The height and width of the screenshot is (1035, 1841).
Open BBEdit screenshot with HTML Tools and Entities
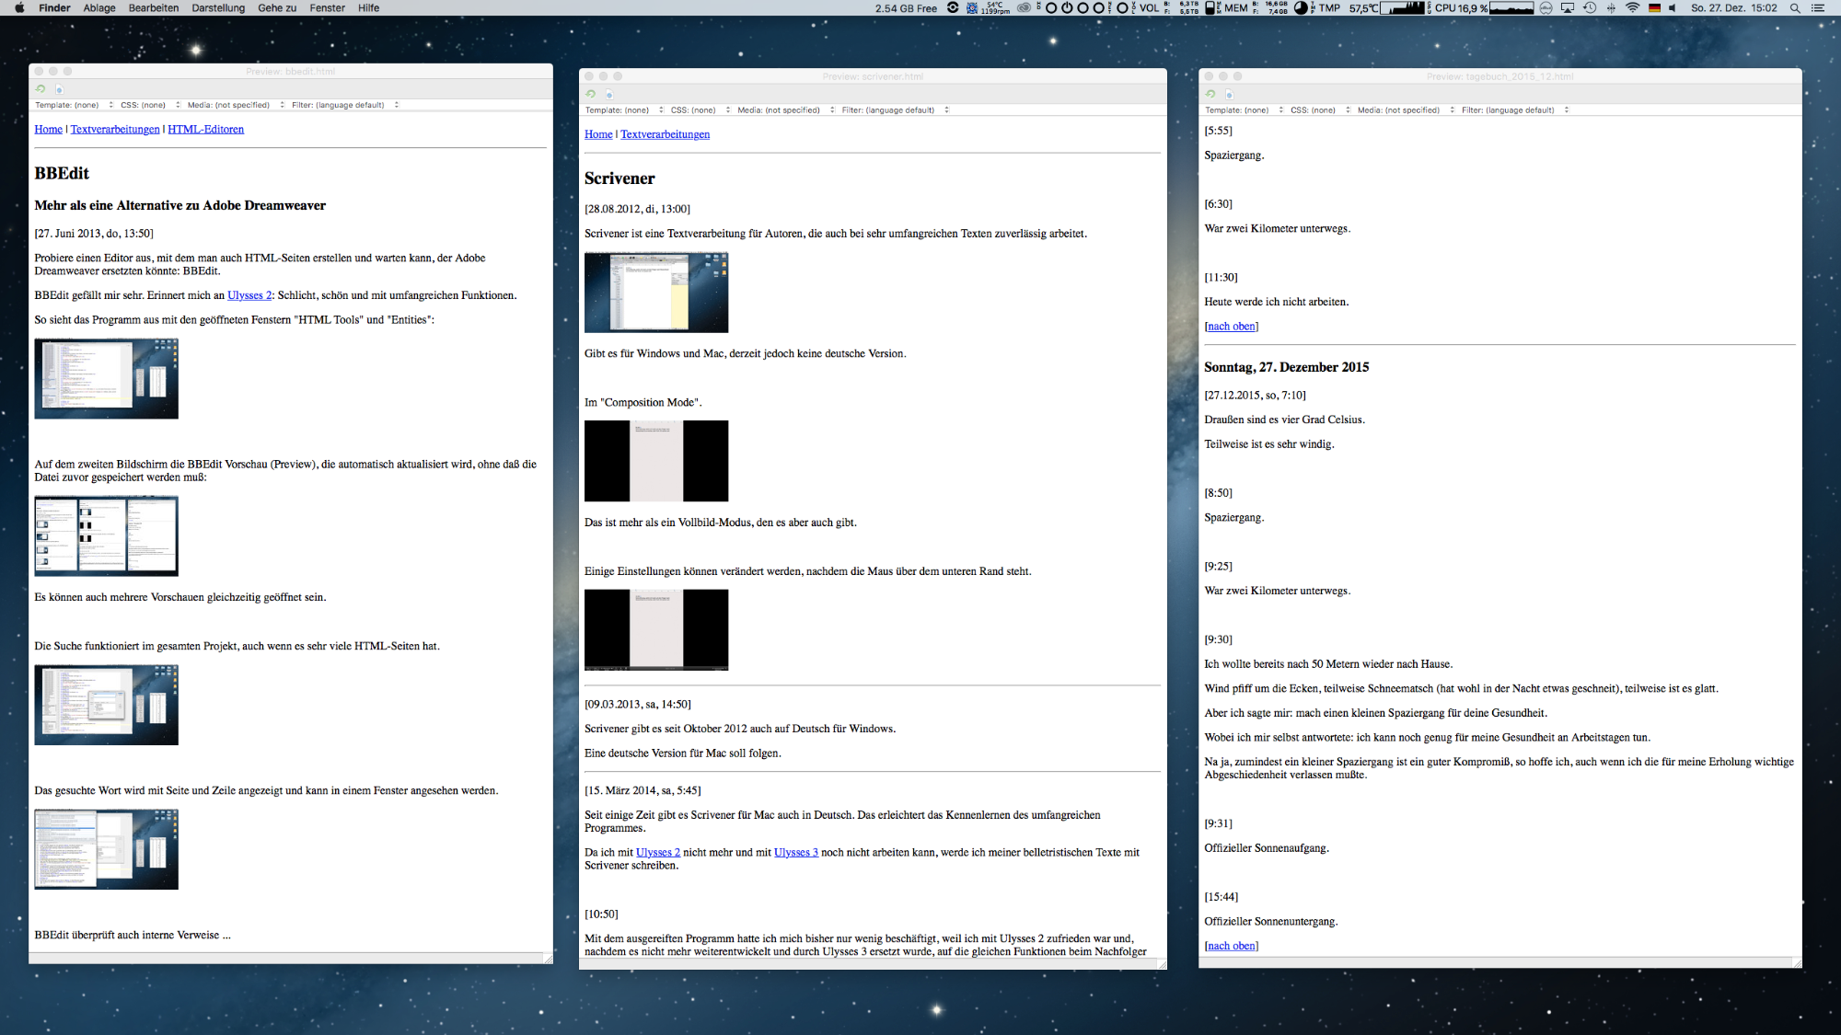tap(107, 379)
